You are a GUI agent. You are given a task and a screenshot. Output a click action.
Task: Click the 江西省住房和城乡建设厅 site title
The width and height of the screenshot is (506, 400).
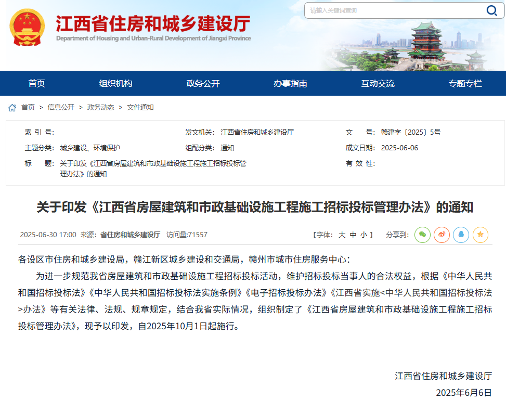coord(153,23)
